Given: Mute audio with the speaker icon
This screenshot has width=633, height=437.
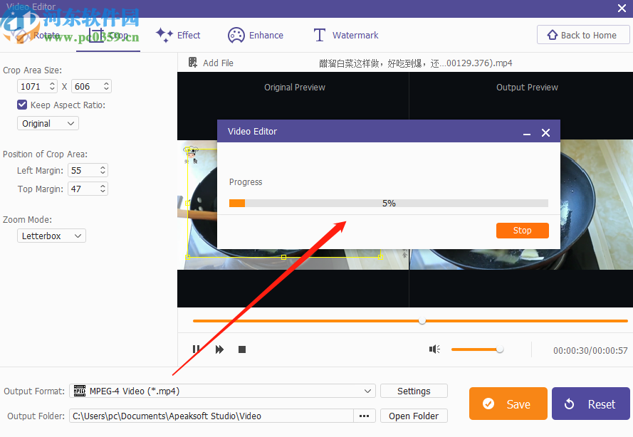Looking at the screenshot, I should (x=434, y=349).
